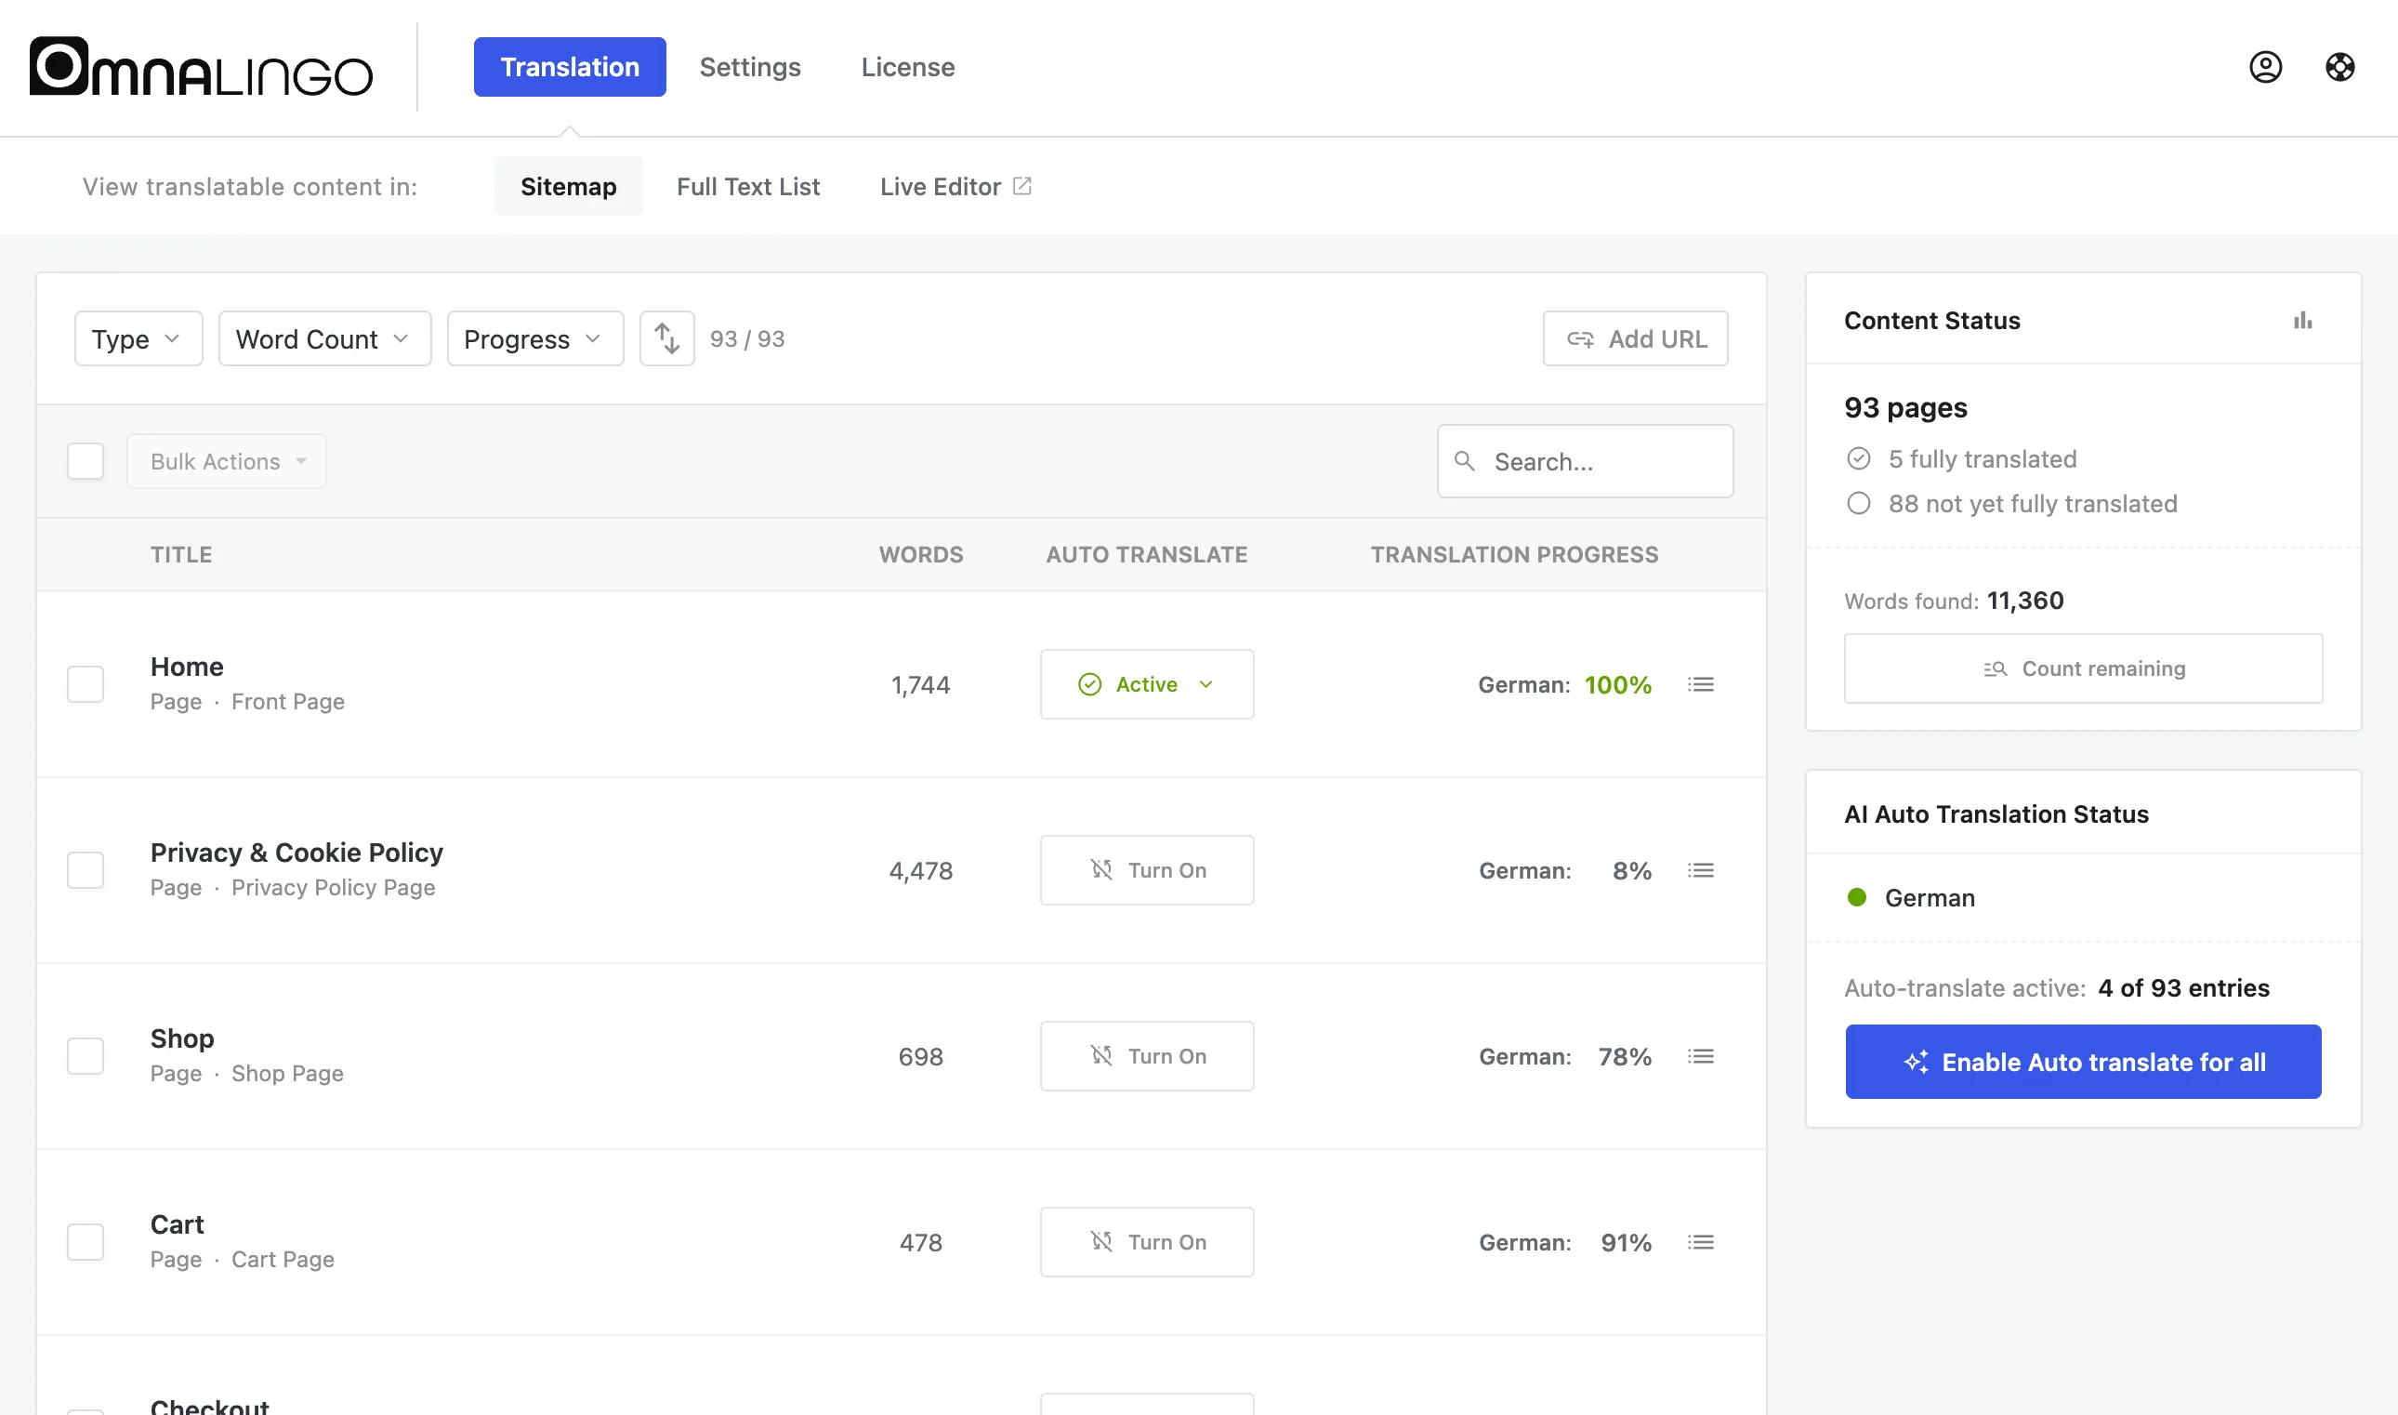The width and height of the screenshot is (2398, 1415).
Task: Click the green German status dot
Action: click(1857, 897)
